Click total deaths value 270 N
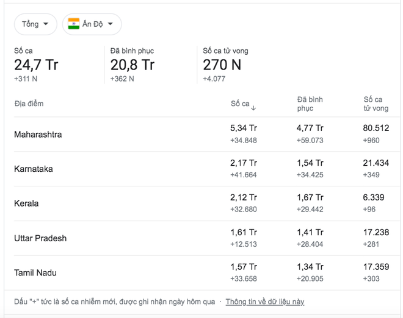This screenshot has height=318, width=403. coord(222,65)
